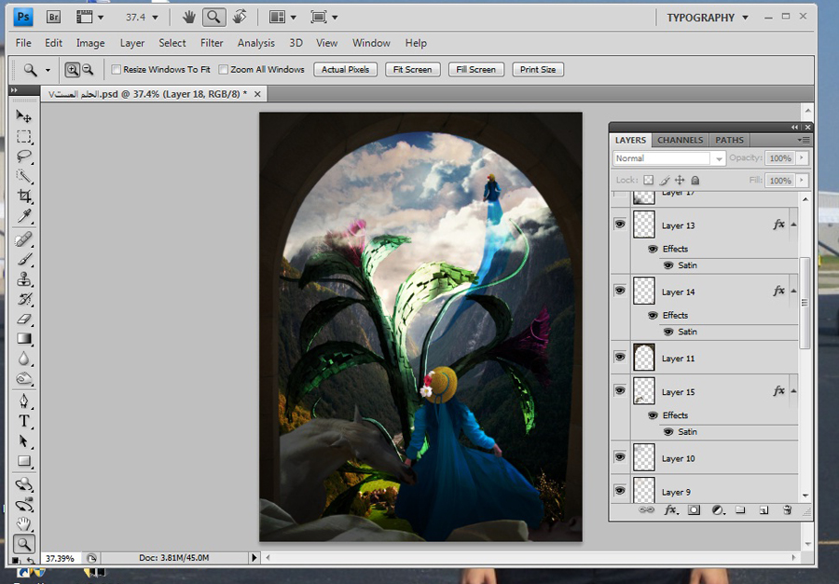This screenshot has width=839, height=584.
Task: Hide Layer 10 using its eye icon
Action: [x=620, y=456]
